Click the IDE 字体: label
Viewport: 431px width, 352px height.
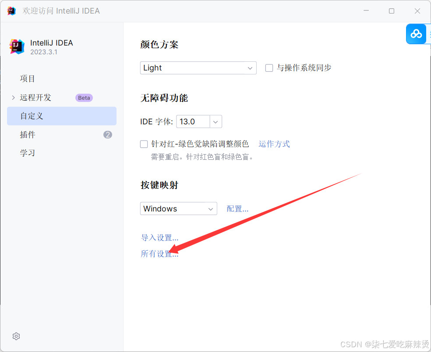coord(156,122)
